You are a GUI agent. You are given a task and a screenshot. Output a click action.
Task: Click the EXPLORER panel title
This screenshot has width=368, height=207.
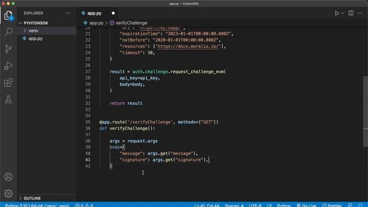click(33, 13)
